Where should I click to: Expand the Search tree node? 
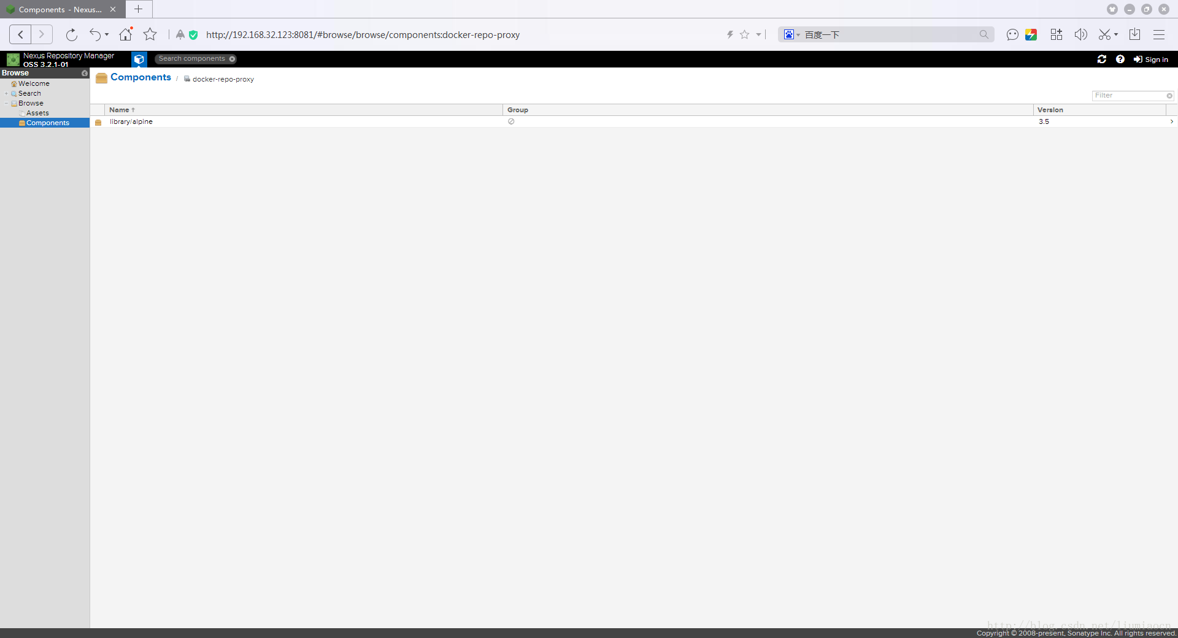point(6,93)
